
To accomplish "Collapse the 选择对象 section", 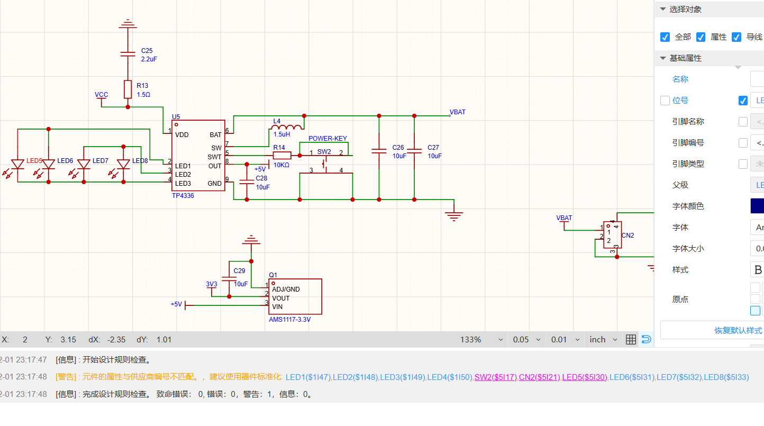I will (662, 10).
